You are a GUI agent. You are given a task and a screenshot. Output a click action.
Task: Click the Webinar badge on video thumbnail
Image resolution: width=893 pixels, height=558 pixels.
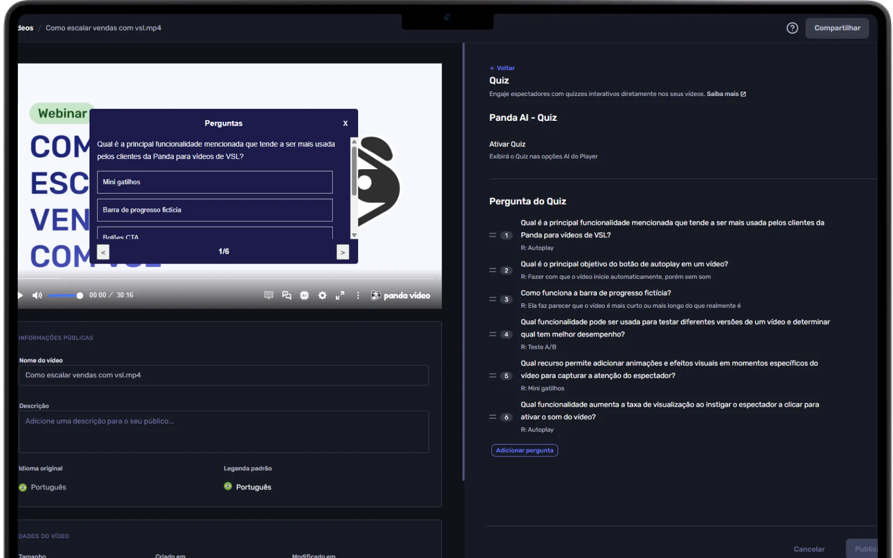pos(62,113)
